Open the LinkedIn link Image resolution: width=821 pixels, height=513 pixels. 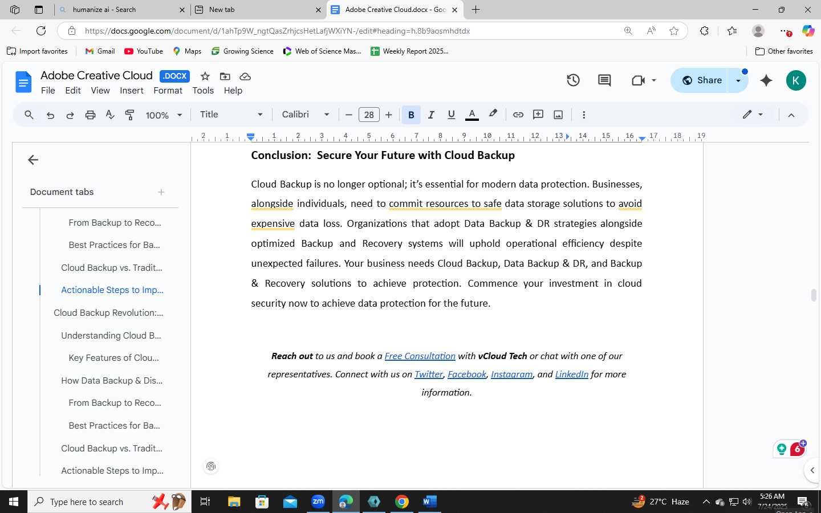(x=572, y=374)
